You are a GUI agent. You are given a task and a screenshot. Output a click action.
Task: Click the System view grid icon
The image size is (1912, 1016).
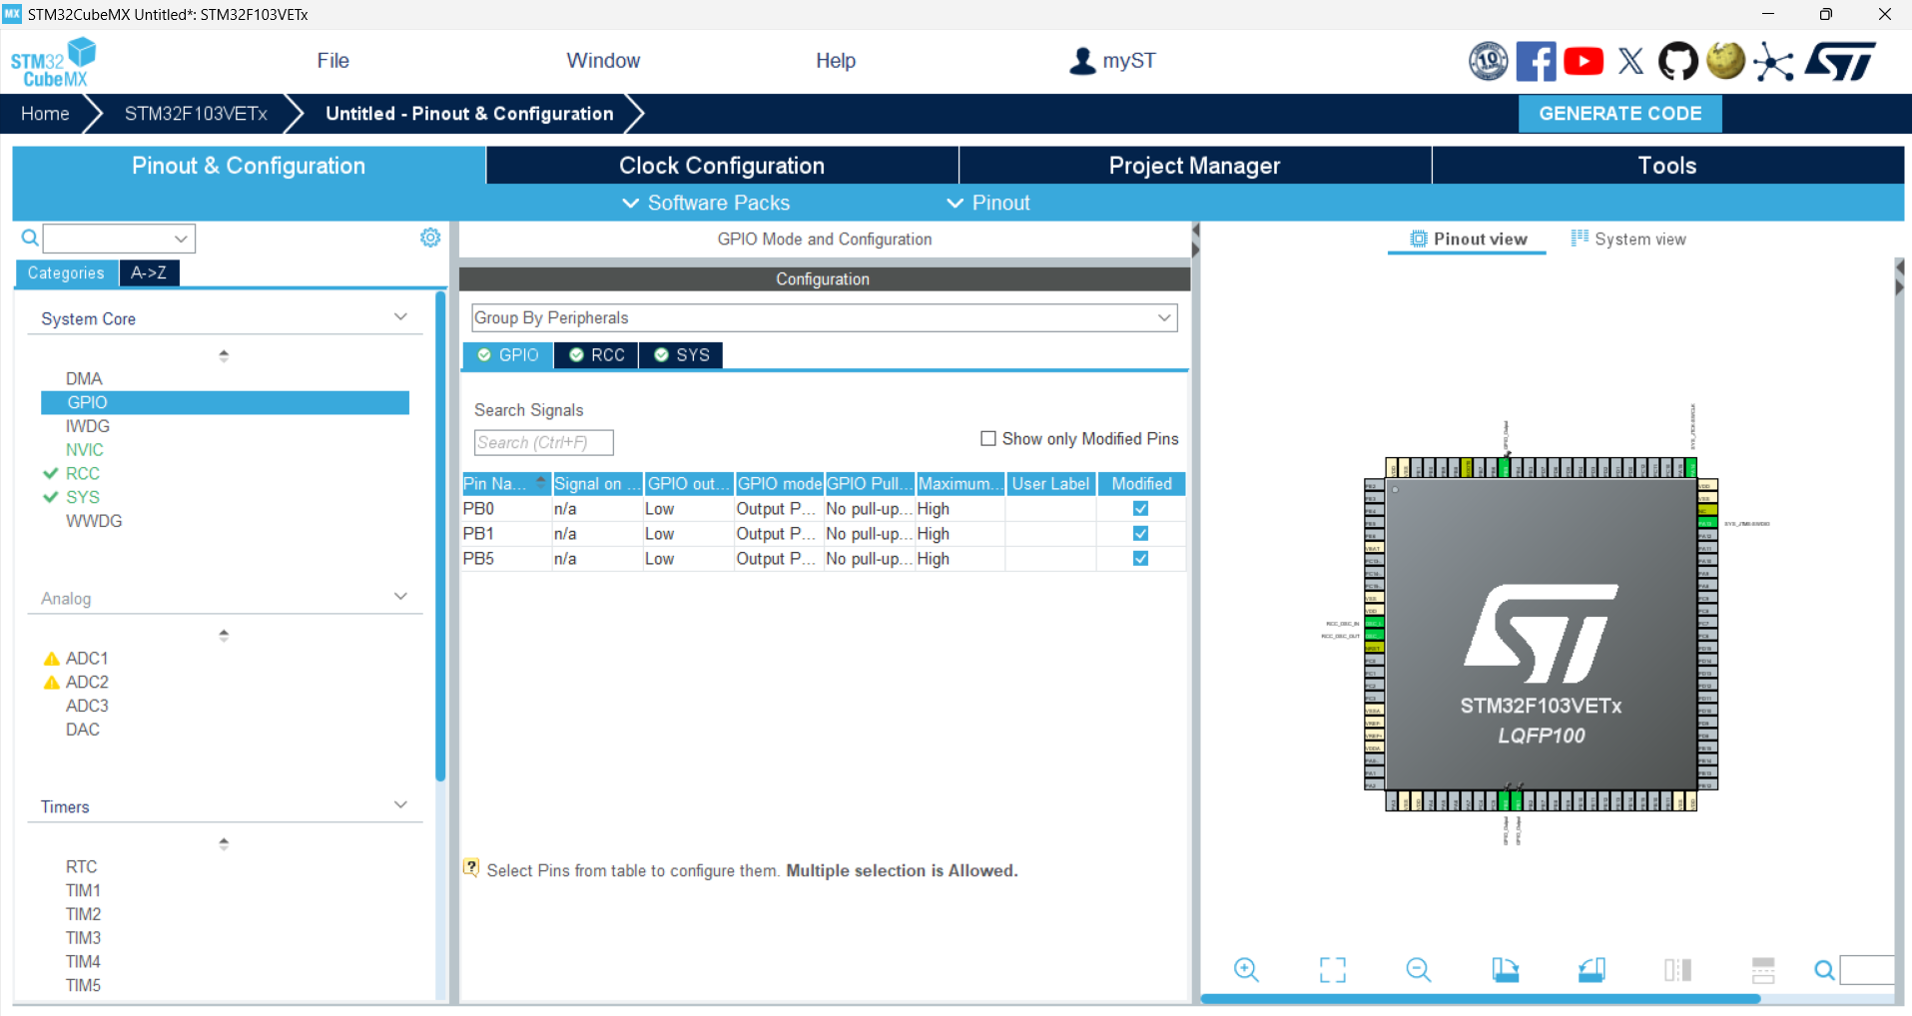(x=1580, y=238)
